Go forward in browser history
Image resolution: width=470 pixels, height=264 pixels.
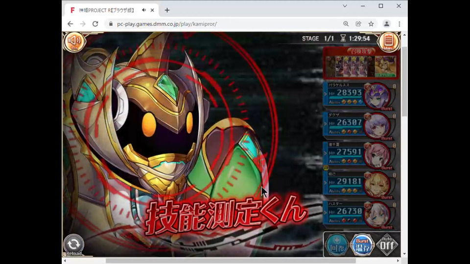tap(83, 24)
